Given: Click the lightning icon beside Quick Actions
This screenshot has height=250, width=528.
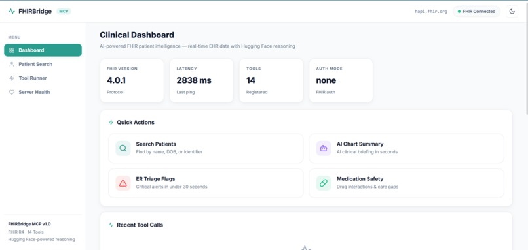Looking at the screenshot, I should [x=111, y=123].
